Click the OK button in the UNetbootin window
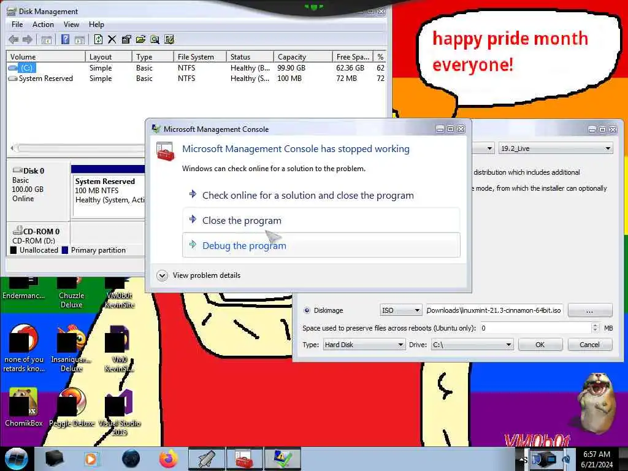Image resolution: width=628 pixels, height=471 pixels. (540, 345)
